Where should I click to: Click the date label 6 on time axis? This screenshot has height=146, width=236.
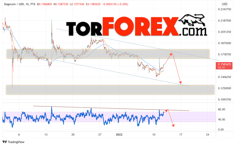coord(19,135)
